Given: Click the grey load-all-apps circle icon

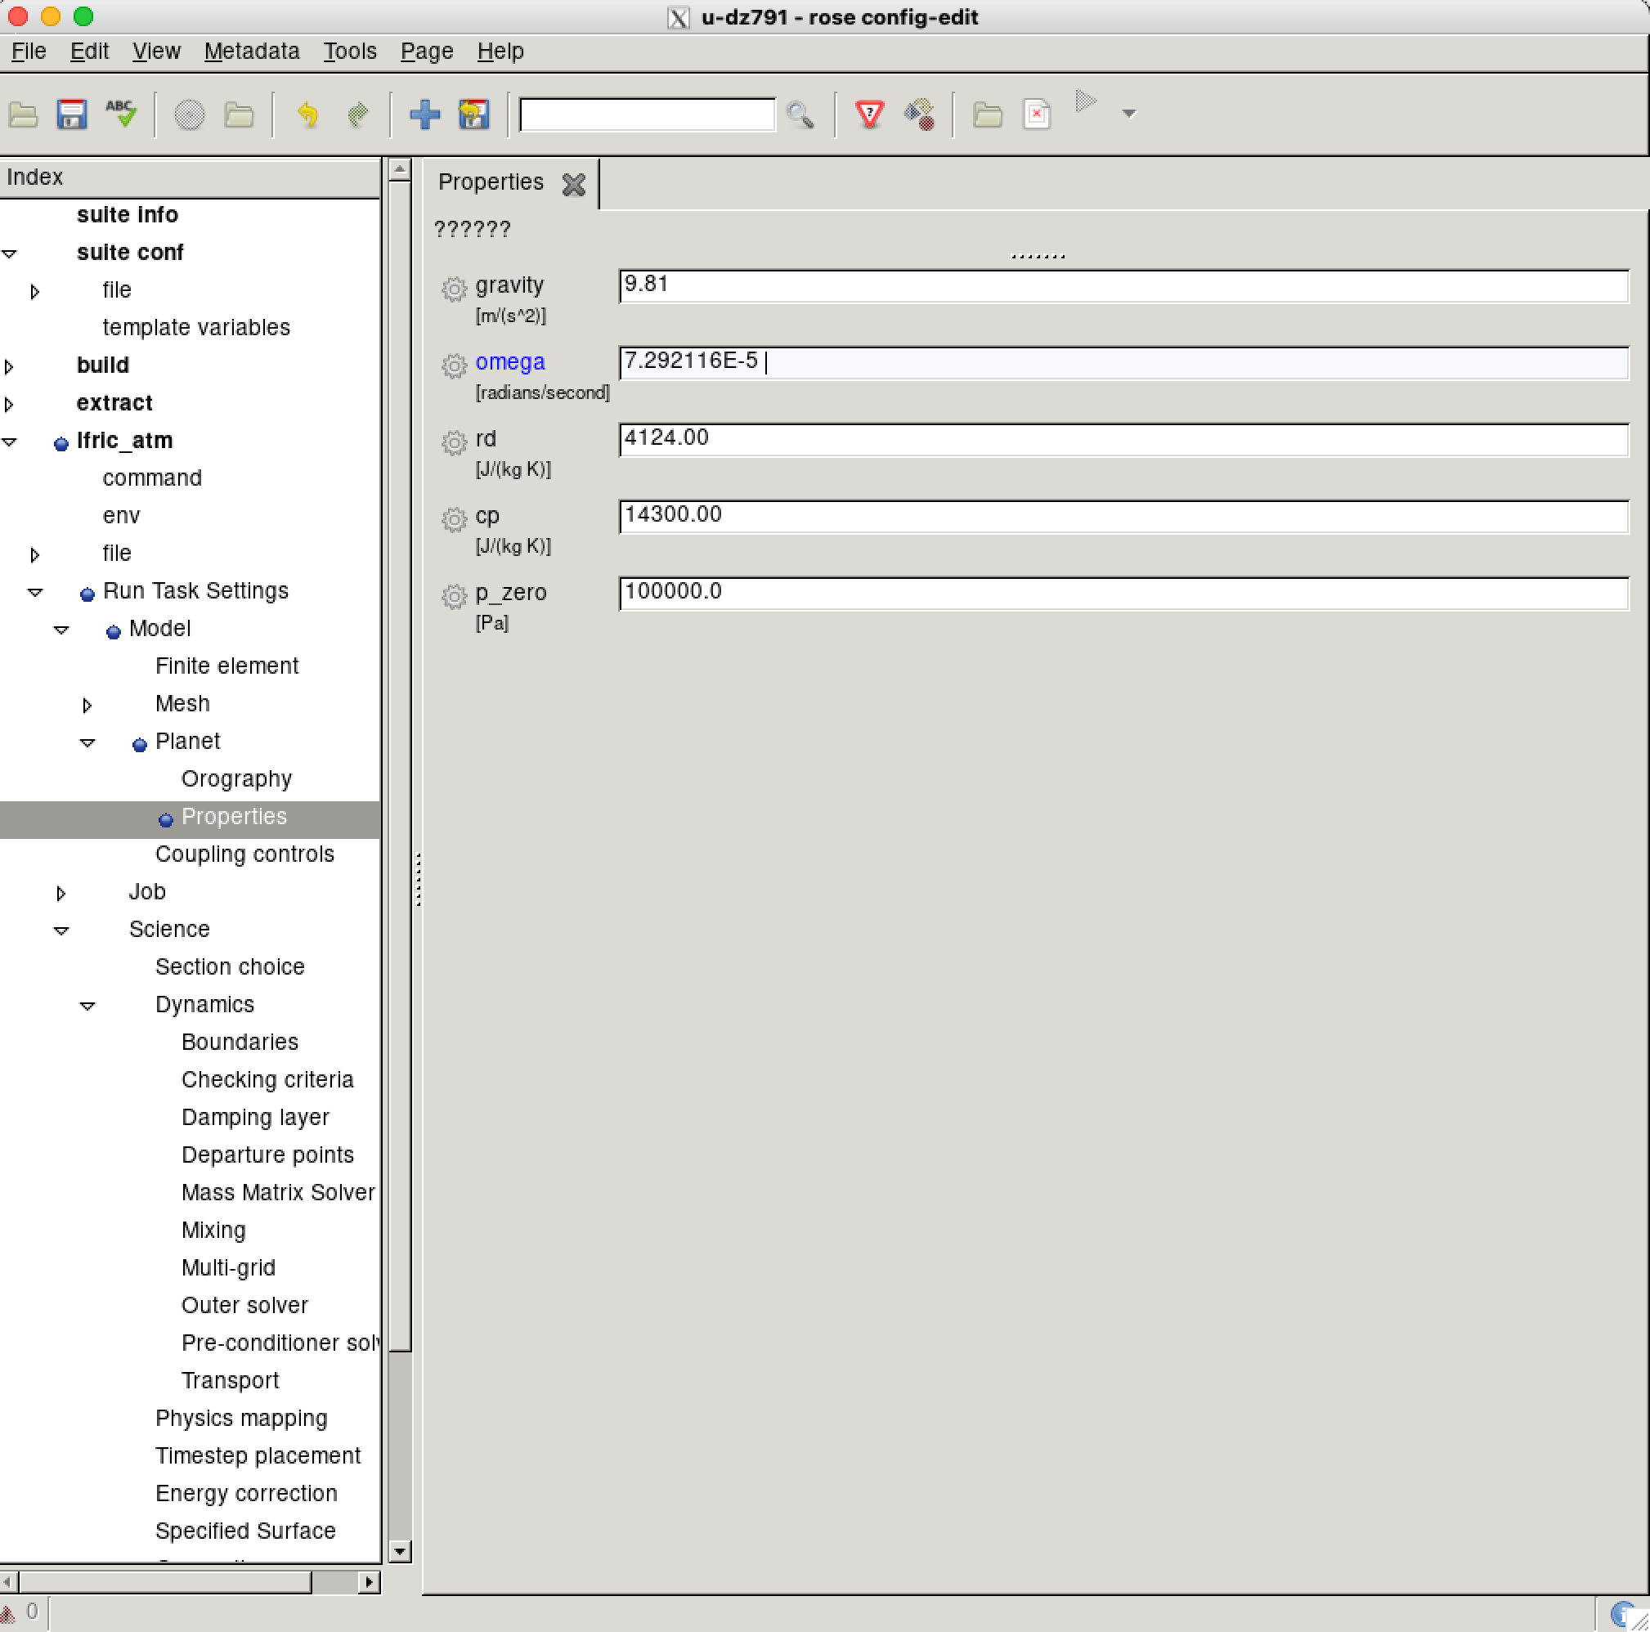Looking at the screenshot, I should (x=189, y=114).
